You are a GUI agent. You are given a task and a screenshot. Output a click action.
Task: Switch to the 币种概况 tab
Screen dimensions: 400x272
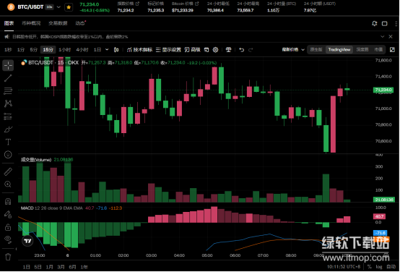click(x=31, y=23)
